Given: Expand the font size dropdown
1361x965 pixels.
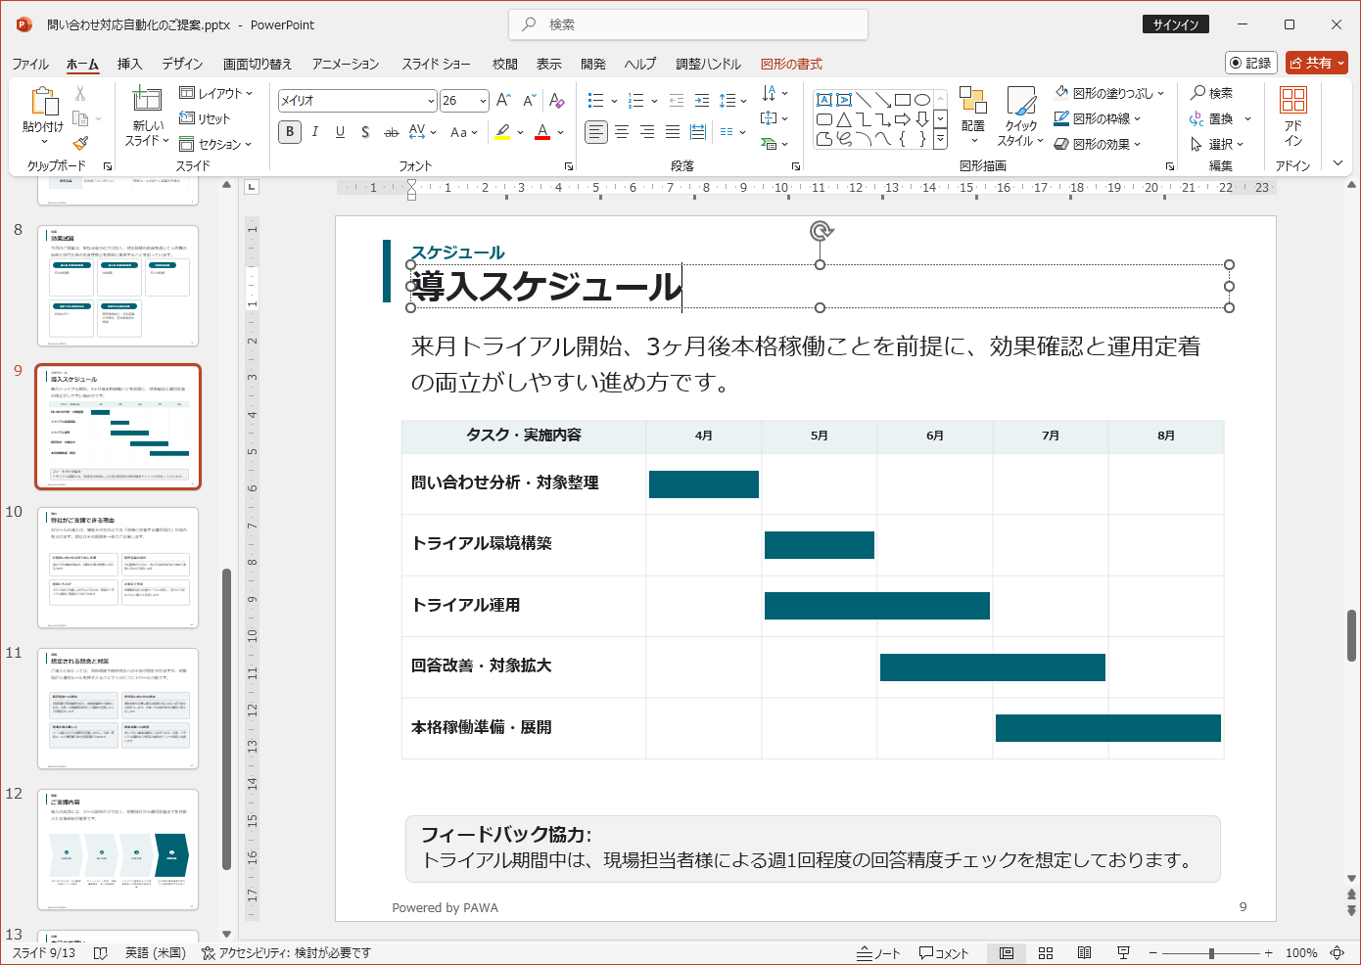Looking at the screenshot, I should [x=481, y=100].
